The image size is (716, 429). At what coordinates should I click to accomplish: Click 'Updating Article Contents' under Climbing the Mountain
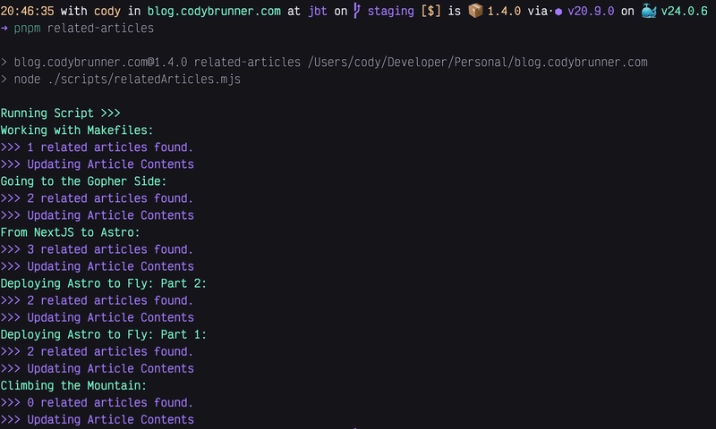point(110,419)
